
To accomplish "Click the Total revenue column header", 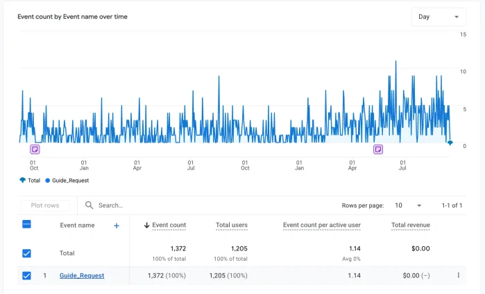I will point(411,226).
